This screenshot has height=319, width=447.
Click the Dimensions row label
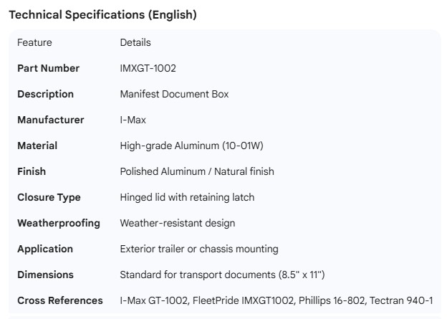coord(45,275)
